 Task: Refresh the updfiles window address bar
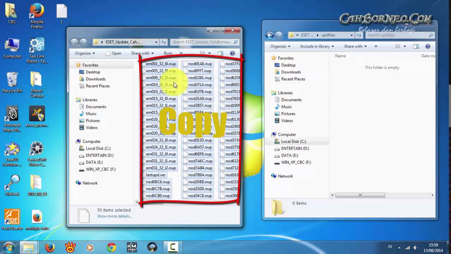[359, 35]
